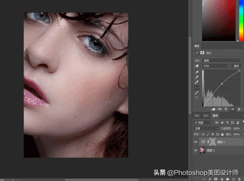Open the layer blend mode dropdown
The width and height of the screenshot is (244, 181).
(206, 128)
